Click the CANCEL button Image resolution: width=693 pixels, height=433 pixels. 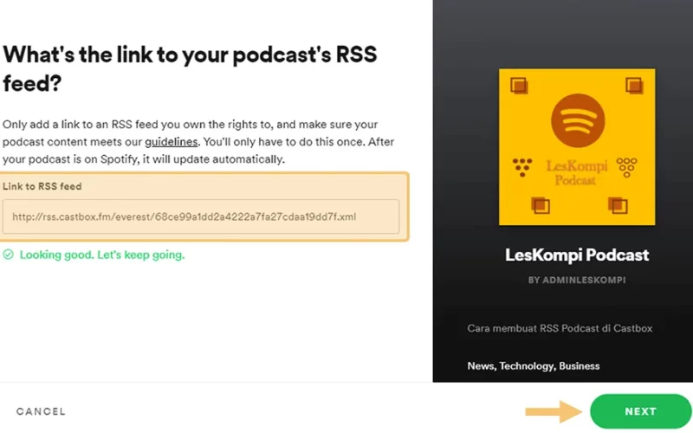point(41,411)
